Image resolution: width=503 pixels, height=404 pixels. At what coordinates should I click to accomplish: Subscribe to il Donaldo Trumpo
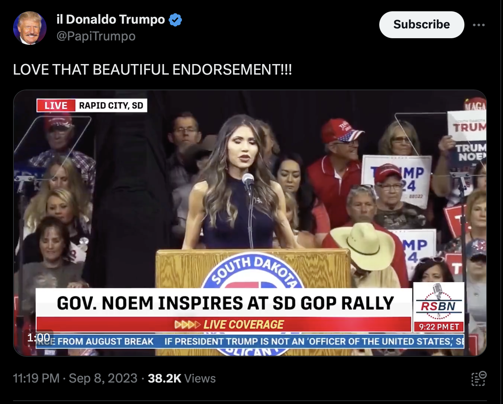coord(421,24)
